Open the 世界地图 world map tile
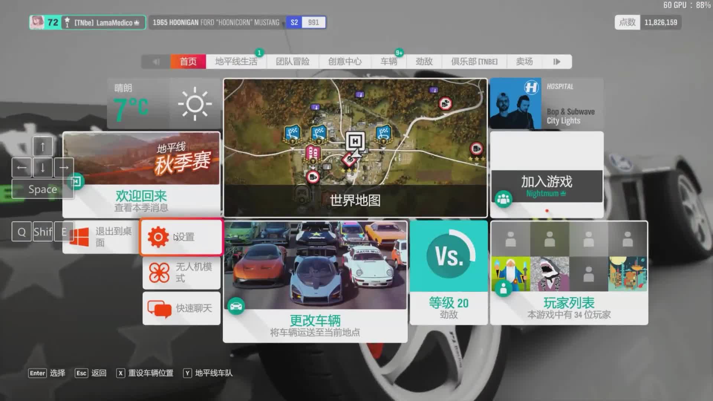Image resolution: width=713 pixels, height=401 pixels. (355, 200)
